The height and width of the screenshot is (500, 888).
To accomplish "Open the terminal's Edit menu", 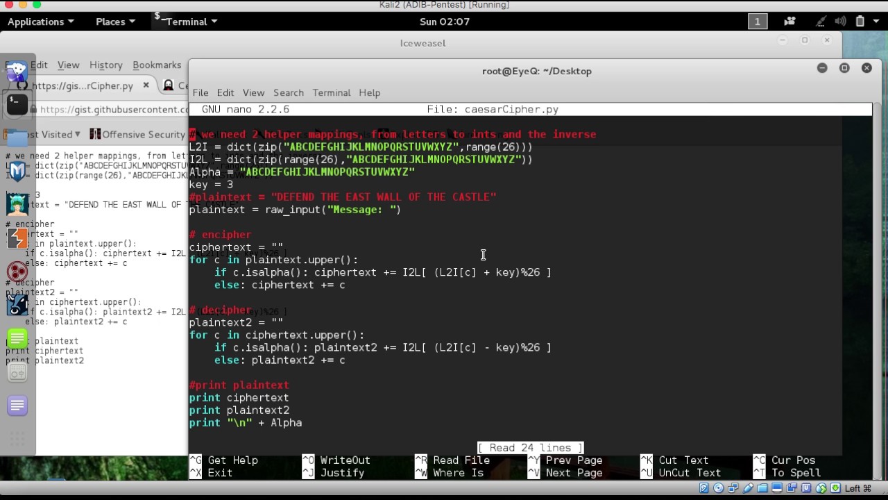I will 225,92.
